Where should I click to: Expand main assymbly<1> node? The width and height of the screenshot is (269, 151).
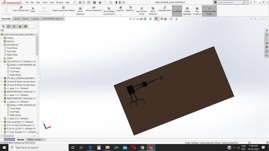2,122
